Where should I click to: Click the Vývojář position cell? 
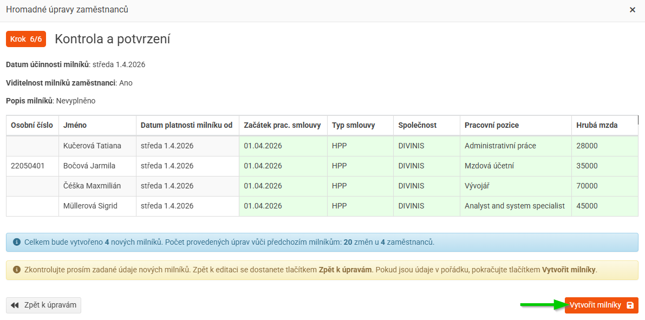coord(477,186)
